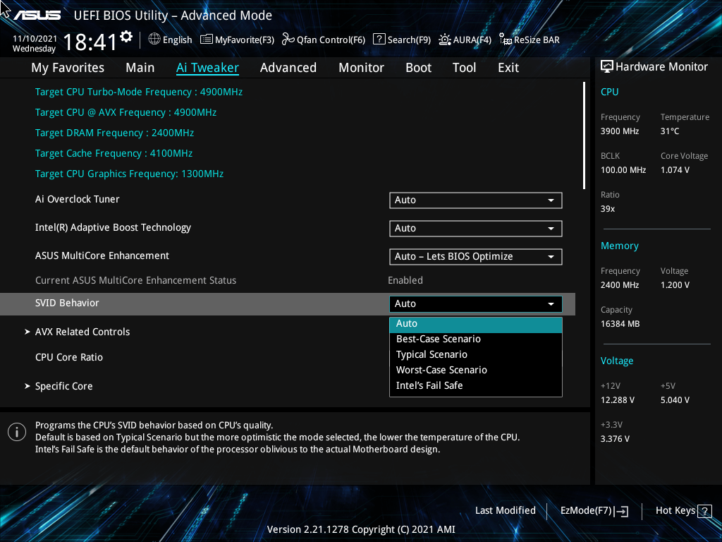Click Current ASUS MultiCore Enhancement Status label

point(136,280)
